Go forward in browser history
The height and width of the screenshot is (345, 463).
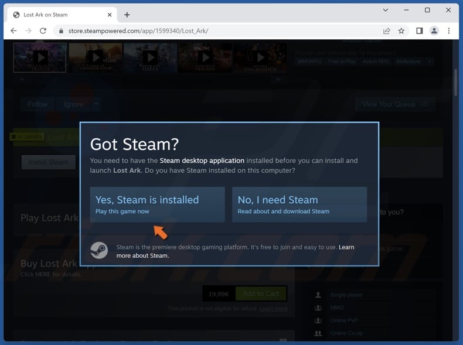pyautogui.click(x=28, y=30)
